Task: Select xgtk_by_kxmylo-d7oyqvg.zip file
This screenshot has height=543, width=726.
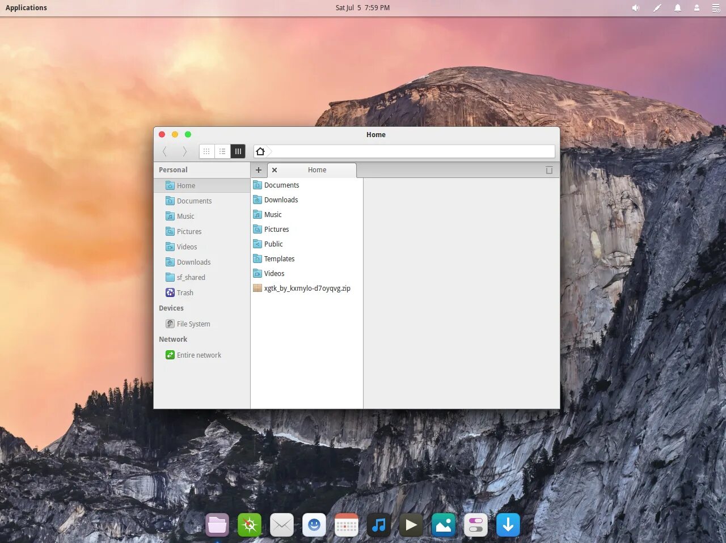Action: coord(306,288)
